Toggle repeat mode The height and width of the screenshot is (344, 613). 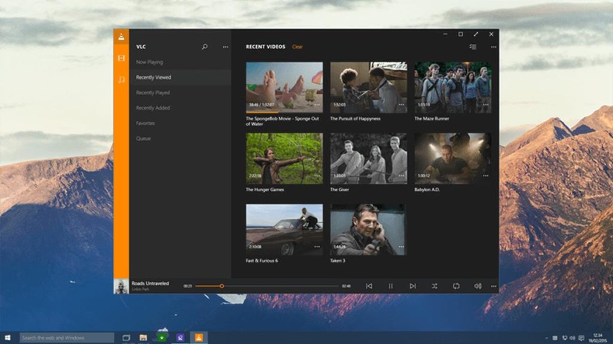pyautogui.click(x=456, y=286)
